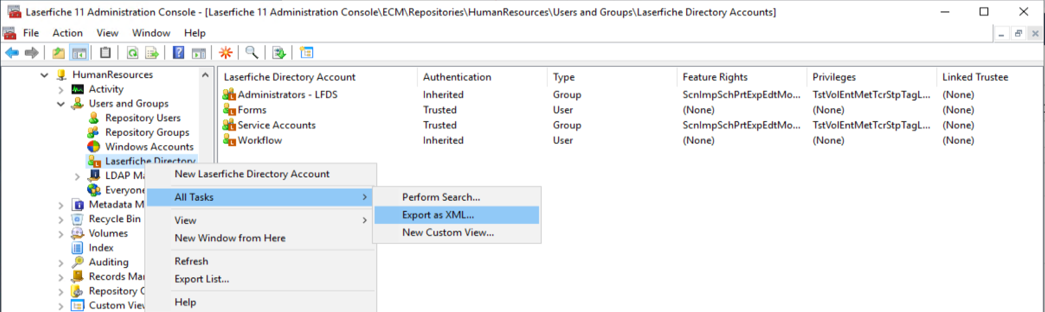Click Trusted authentication for Forms row
1045x312 pixels.
pyautogui.click(x=440, y=109)
